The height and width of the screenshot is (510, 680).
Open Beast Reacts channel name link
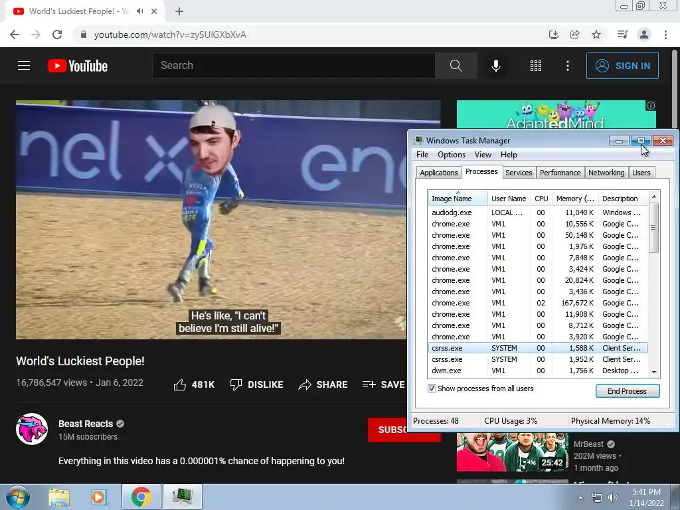[x=86, y=424]
